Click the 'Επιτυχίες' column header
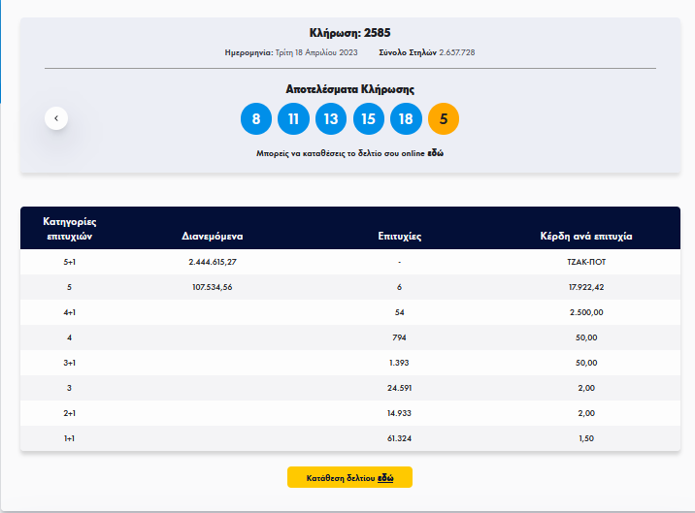 [x=399, y=236]
